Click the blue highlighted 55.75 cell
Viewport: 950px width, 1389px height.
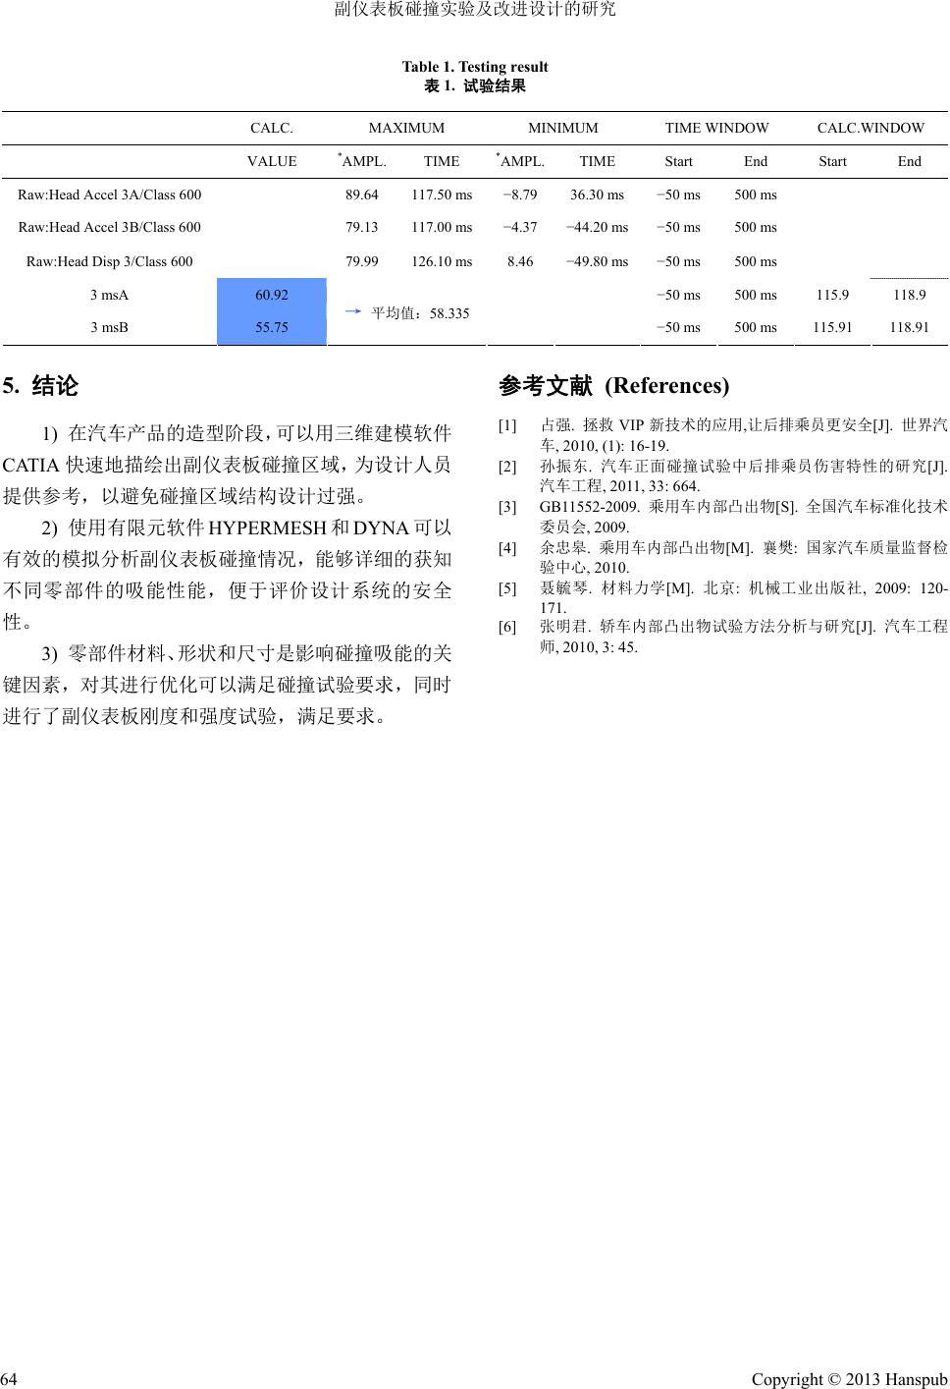tap(271, 328)
